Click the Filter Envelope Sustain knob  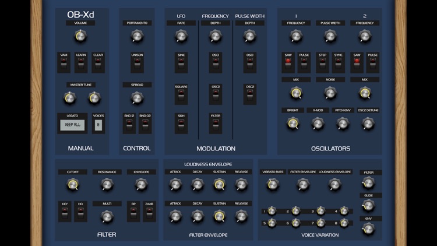pyautogui.click(x=219, y=216)
